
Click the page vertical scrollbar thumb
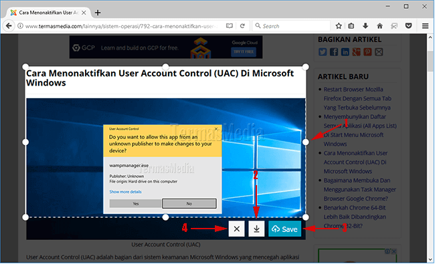coord(430,61)
